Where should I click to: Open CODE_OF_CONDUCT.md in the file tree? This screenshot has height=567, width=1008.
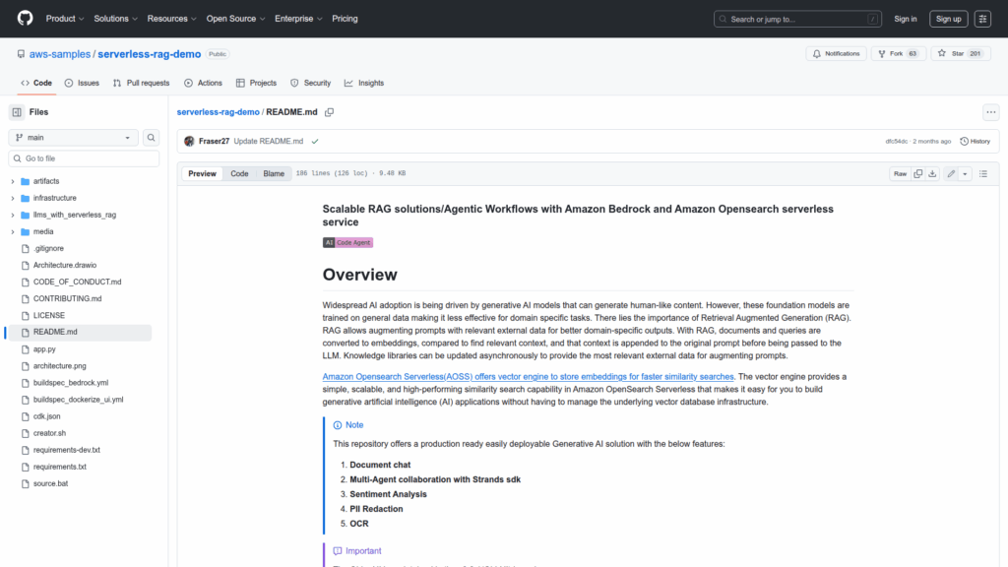[x=79, y=282]
